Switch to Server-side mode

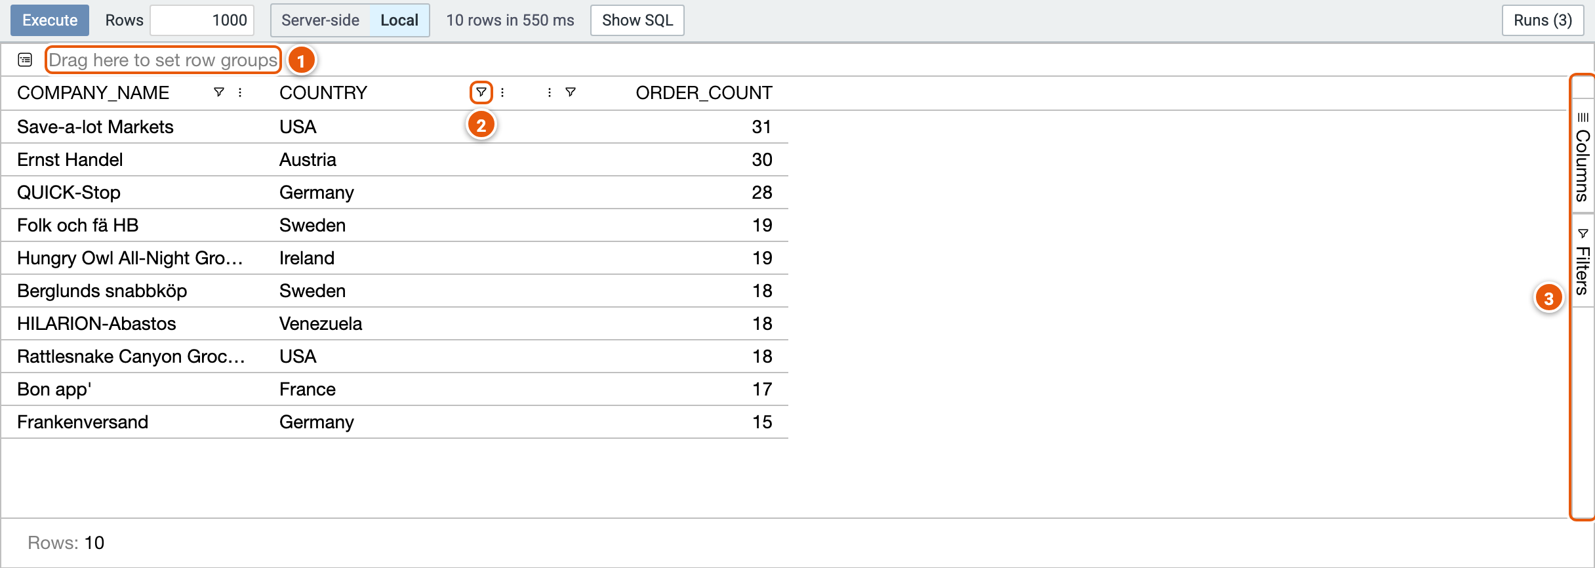point(320,20)
